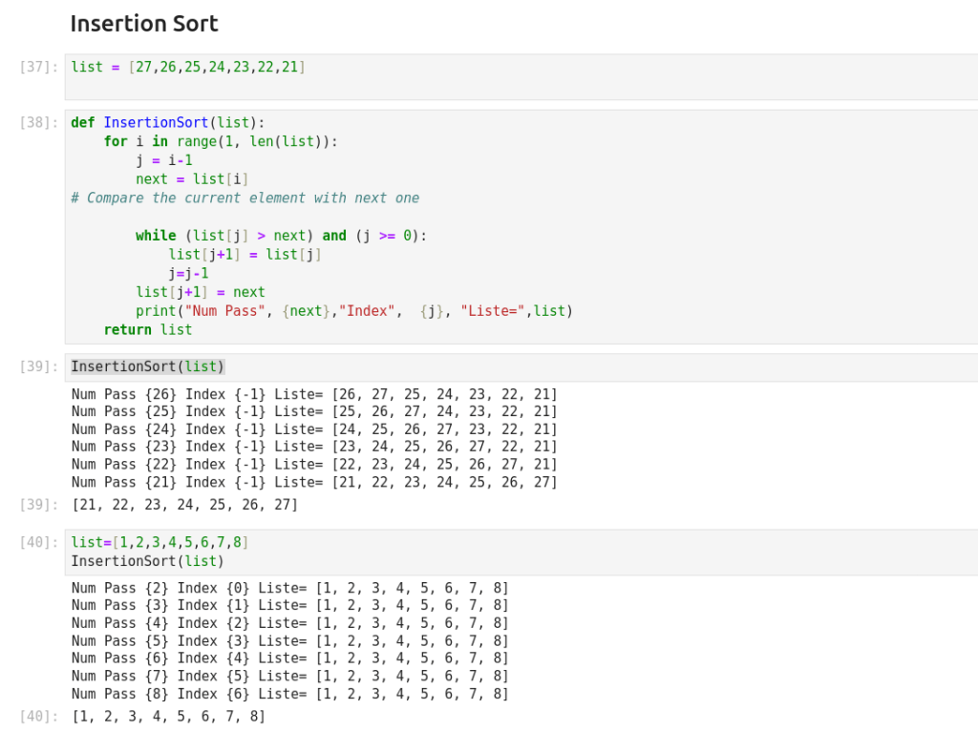Click into the list assignment in cell 37
978x731 pixels.
(188, 67)
